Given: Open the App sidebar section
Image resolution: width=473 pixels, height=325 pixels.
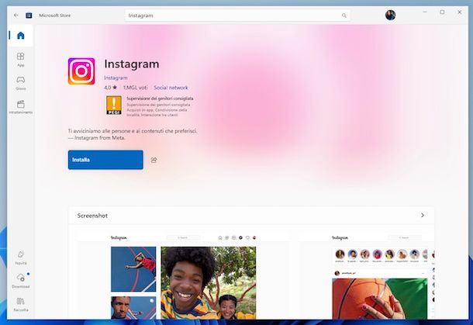Looking at the screenshot, I should (20, 59).
